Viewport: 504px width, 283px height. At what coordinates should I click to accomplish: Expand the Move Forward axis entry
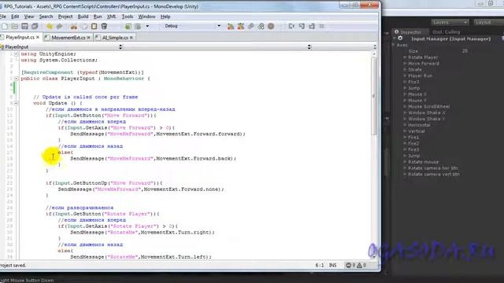click(x=406, y=64)
